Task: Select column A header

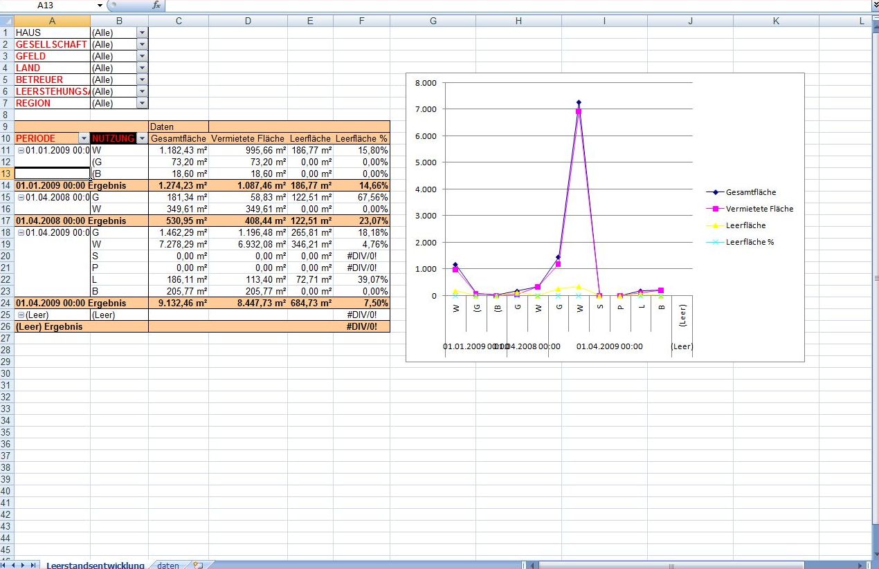Action: pos(52,21)
